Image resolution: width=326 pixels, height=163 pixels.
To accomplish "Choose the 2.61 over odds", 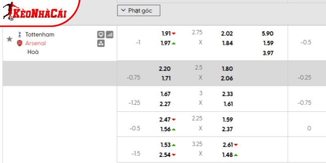I will pyautogui.click(x=229, y=145).
